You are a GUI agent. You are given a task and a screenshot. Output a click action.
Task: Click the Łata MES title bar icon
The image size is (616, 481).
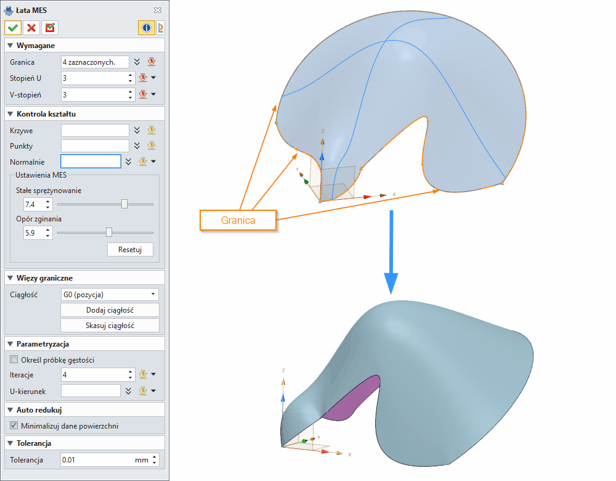10,10
